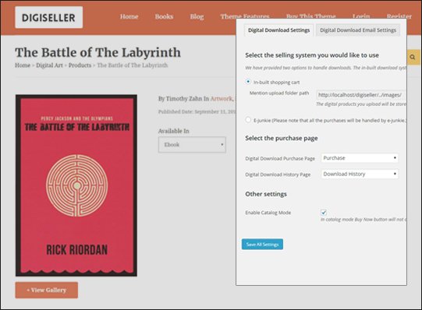Screen dimensions: 422x310
Task: Follow the Products breadcrumb link
Action: (x=80, y=65)
